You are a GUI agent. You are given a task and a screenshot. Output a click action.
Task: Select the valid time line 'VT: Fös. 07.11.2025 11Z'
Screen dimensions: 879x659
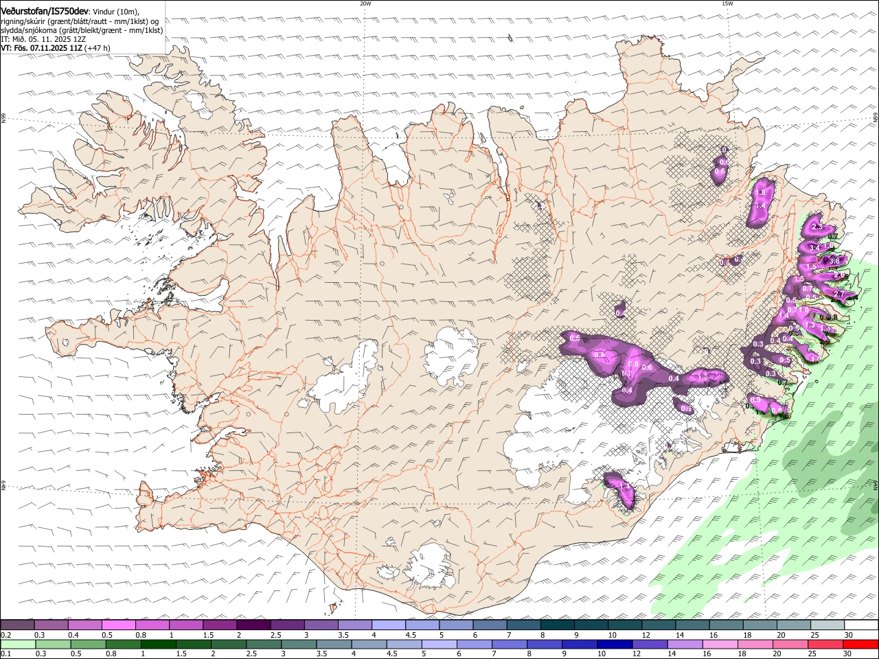[x=41, y=48]
